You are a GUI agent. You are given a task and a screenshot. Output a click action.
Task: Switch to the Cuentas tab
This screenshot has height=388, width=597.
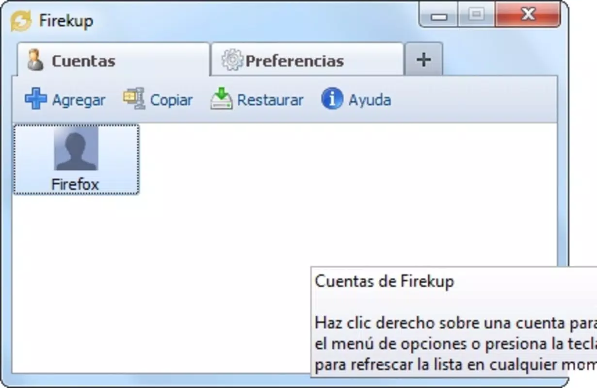(x=113, y=60)
